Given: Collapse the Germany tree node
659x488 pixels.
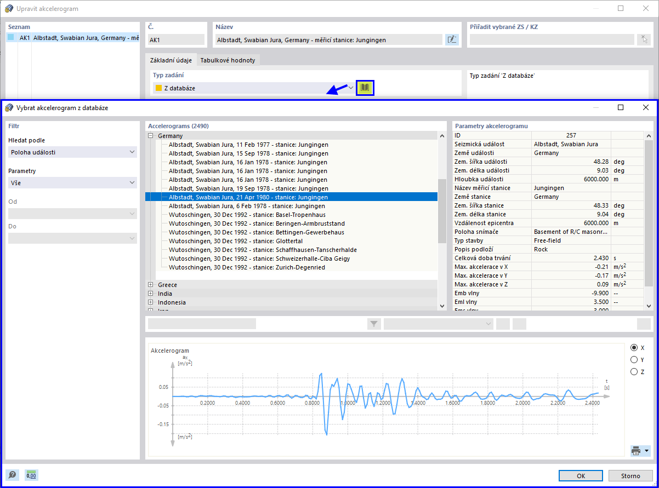Looking at the screenshot, I should point(150,136).
